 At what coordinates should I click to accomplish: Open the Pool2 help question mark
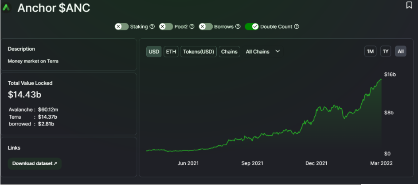pyautogui.click(x=191, y=26)
